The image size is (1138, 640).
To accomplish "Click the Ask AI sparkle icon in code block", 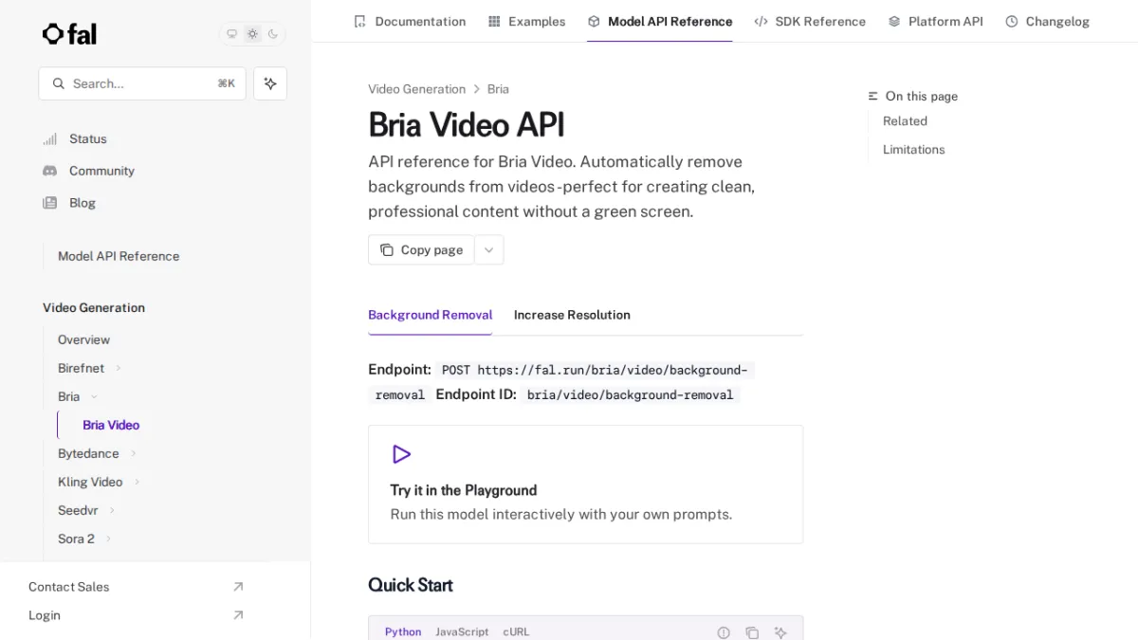I will point(780,632).
